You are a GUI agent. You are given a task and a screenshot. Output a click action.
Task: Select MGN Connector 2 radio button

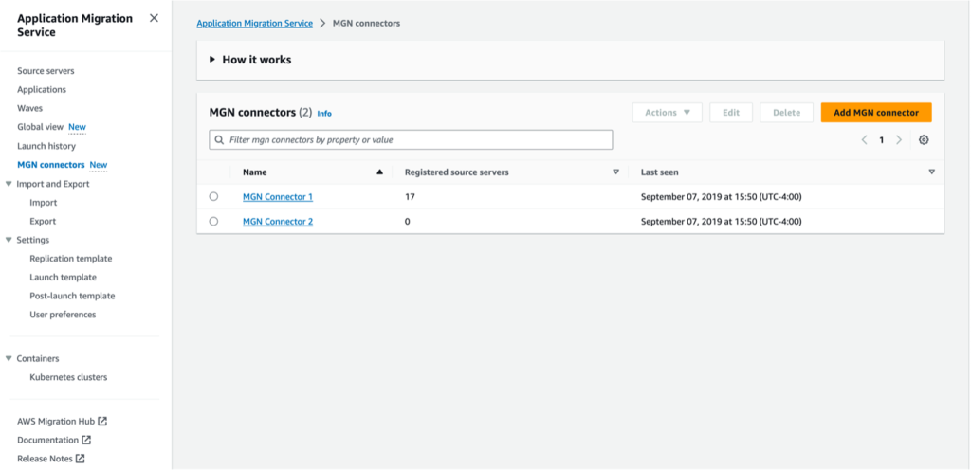[213, 221]
